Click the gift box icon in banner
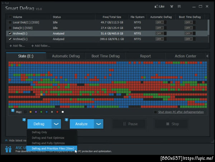Image resolution: width=215 pixels, height=162 pixels. pyautogui.click(x=8, y=149)
